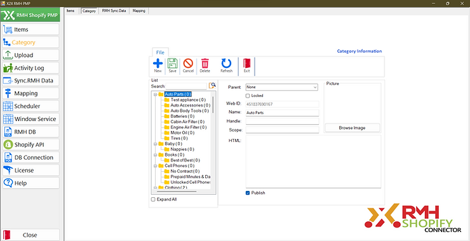Click the Exit door icon in toolbar
Viewport: 470px width, 241px height.
(x=246, y=63)
